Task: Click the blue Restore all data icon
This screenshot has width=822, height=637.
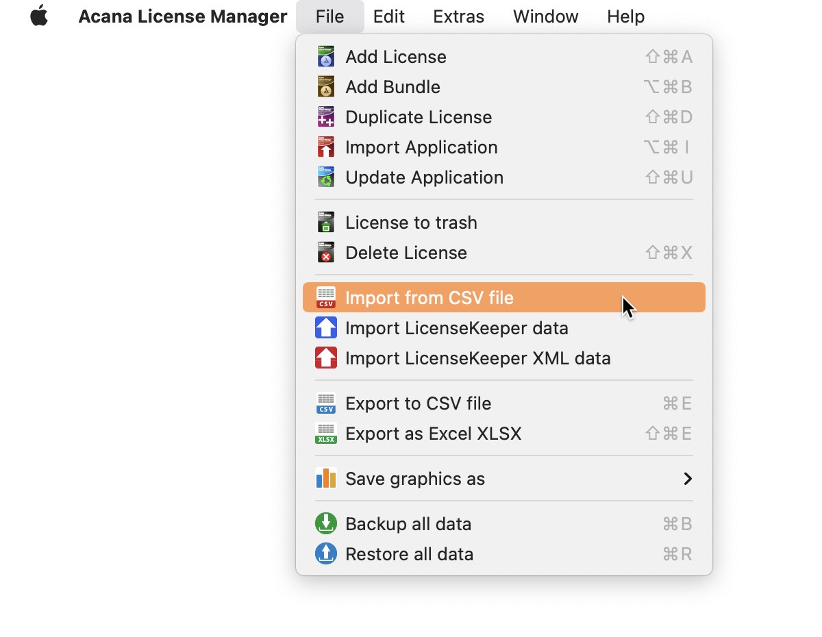Action: (326, 554)
